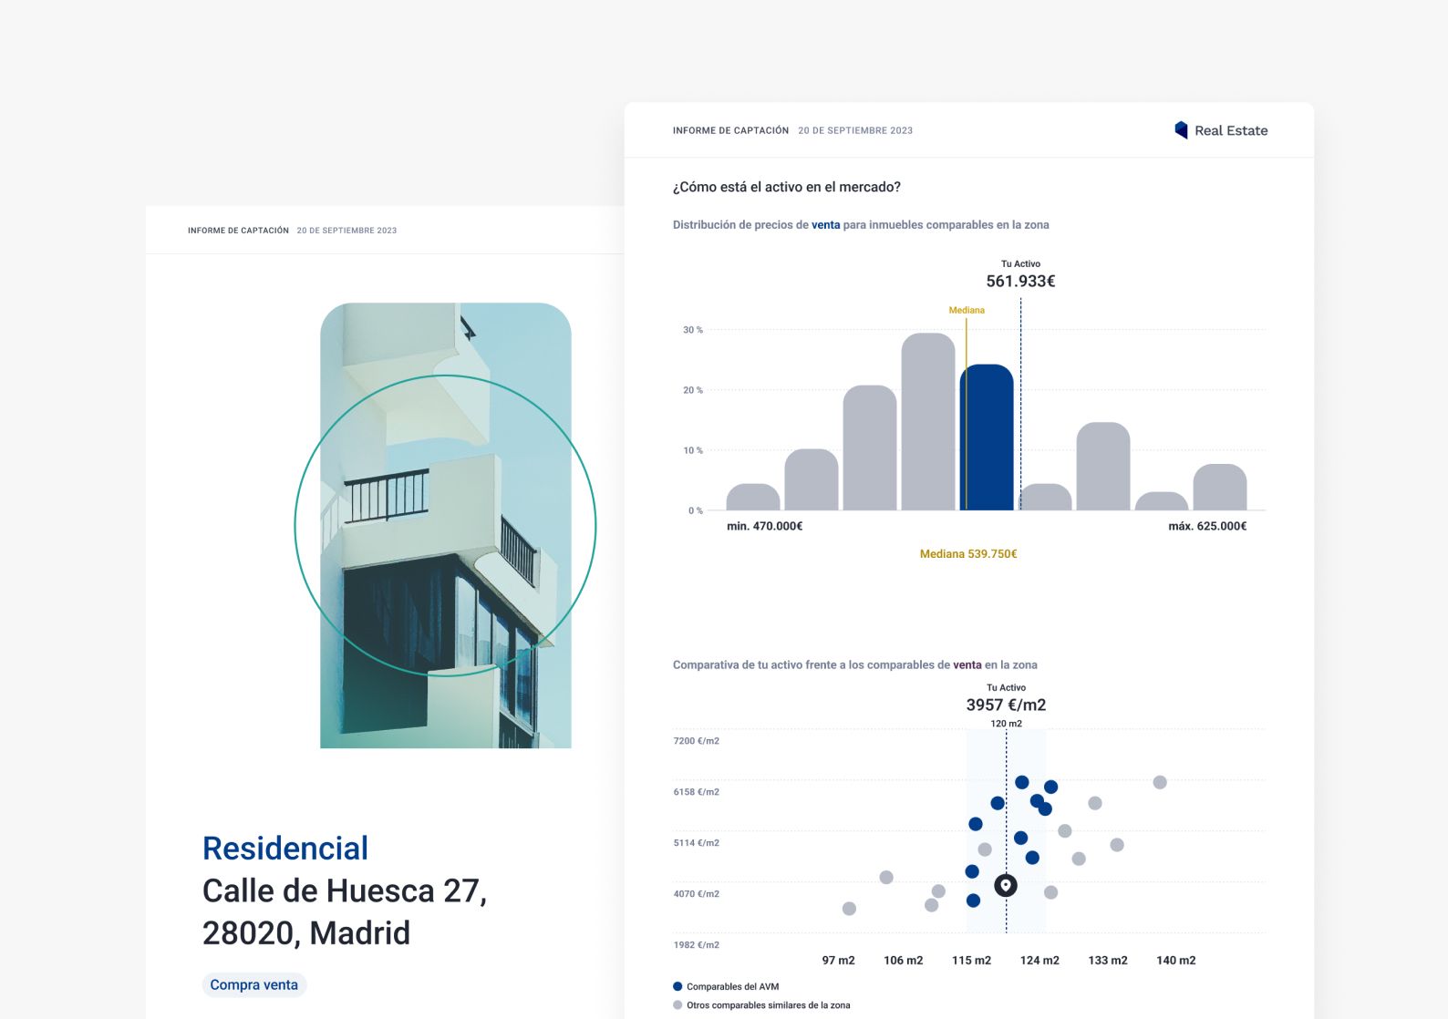Click the 7200 €/m2 axis label
This screenshot has height=1019, width=1448.
click(x=697, y=741)
